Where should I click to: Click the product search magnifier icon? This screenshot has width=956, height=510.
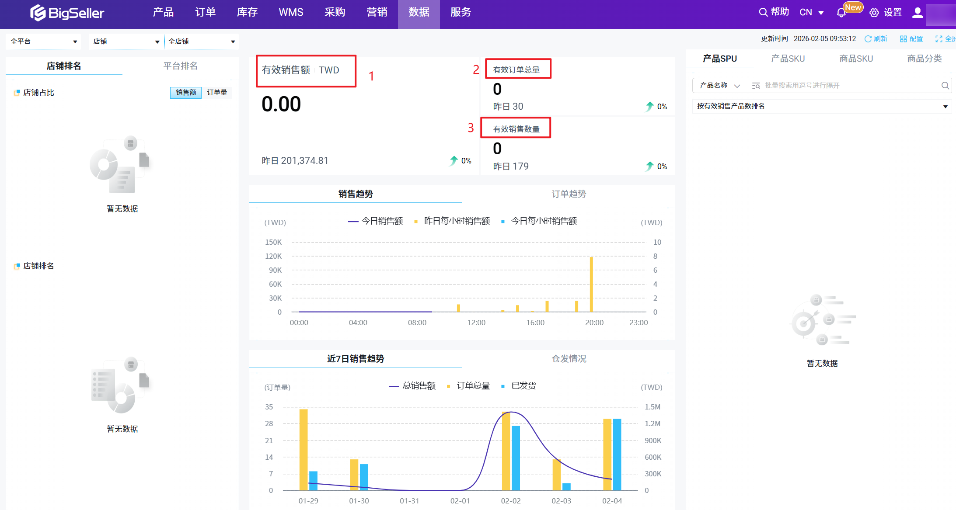coord(945,86)
